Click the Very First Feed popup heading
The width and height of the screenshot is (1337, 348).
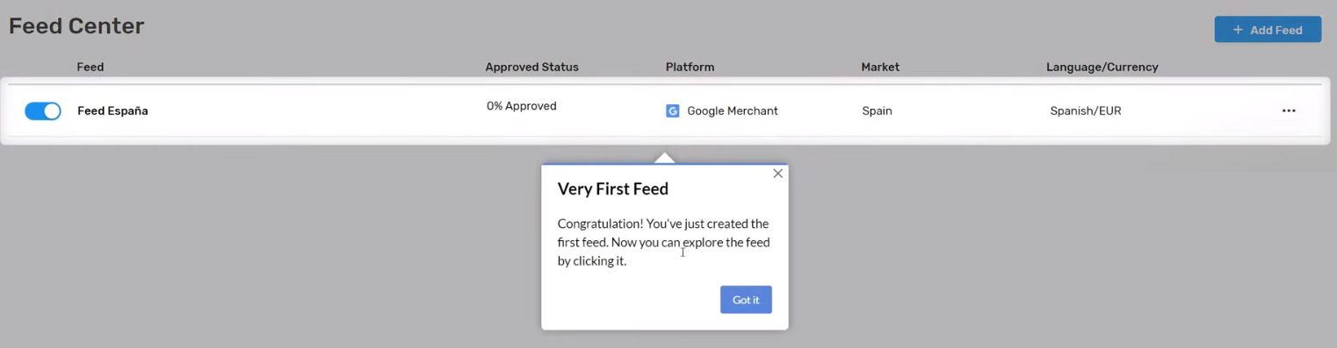[x=613, y=188]
